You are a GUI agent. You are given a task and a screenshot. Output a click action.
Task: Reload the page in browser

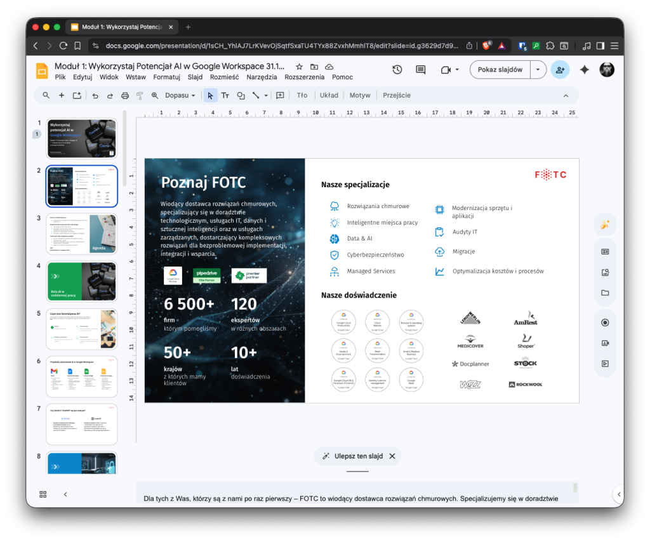point(63,46)
